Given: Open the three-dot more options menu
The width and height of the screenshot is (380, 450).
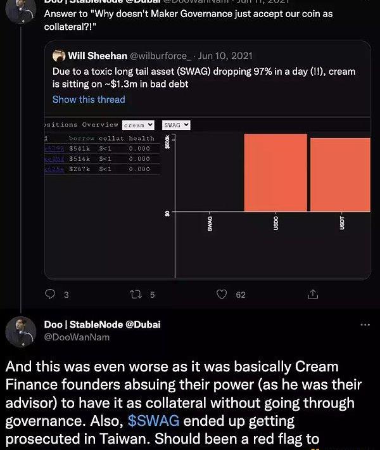Looking at the screenshot, I should (x=365, y=325).
